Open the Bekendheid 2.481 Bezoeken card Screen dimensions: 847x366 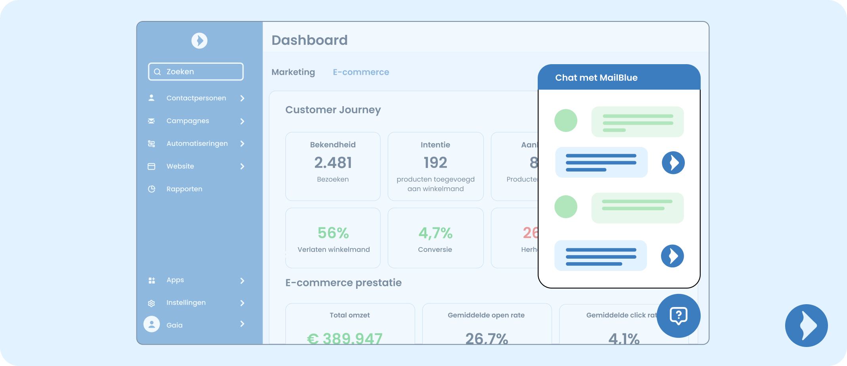(x=333, y=166)
